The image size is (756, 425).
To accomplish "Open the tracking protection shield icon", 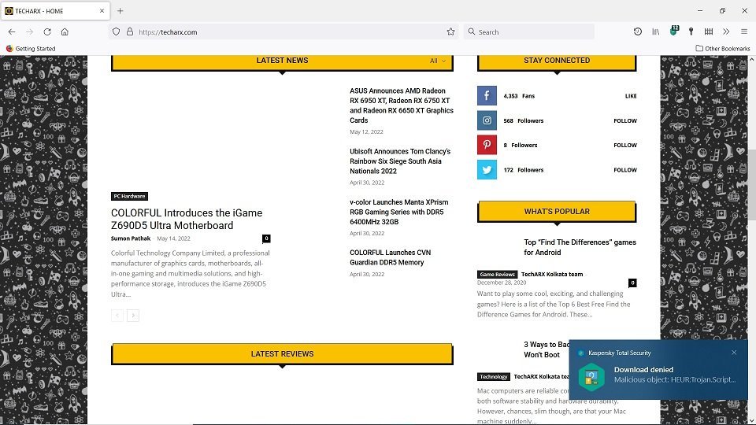I will point(117,31).
